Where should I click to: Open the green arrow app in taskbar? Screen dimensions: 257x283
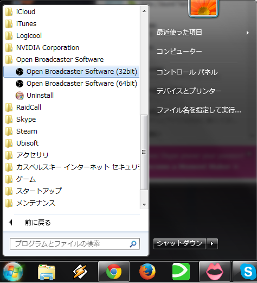[x=181, y=272]
